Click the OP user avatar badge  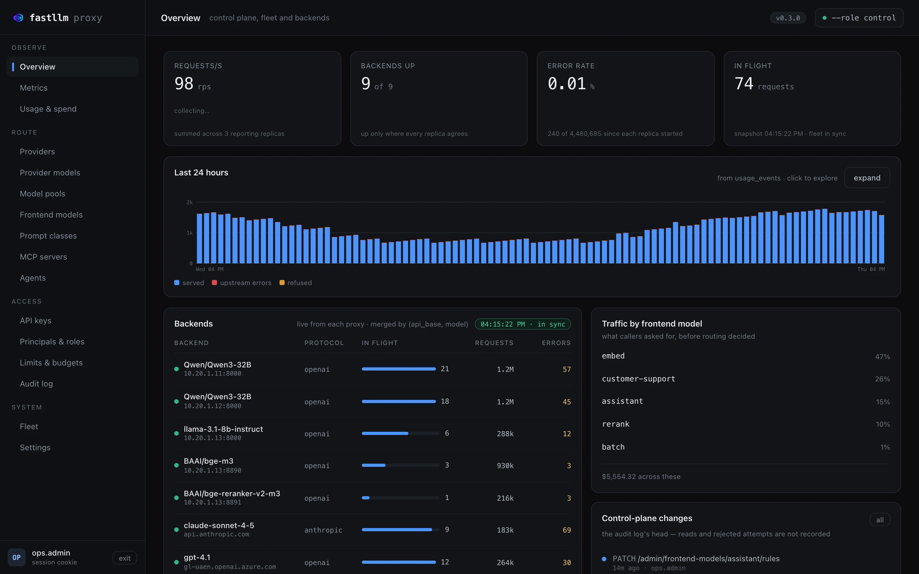click(16, 557)
